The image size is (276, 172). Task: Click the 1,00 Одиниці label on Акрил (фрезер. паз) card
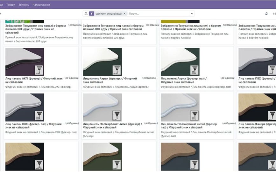pyautogui.click(x=227, y=78)
